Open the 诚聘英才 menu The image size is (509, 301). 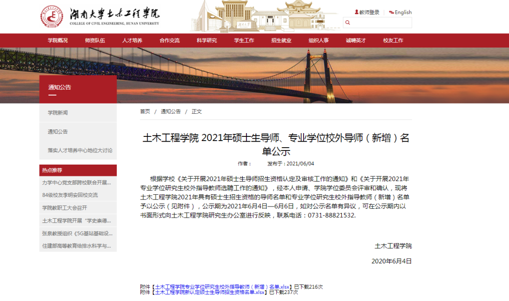[356, 40]
